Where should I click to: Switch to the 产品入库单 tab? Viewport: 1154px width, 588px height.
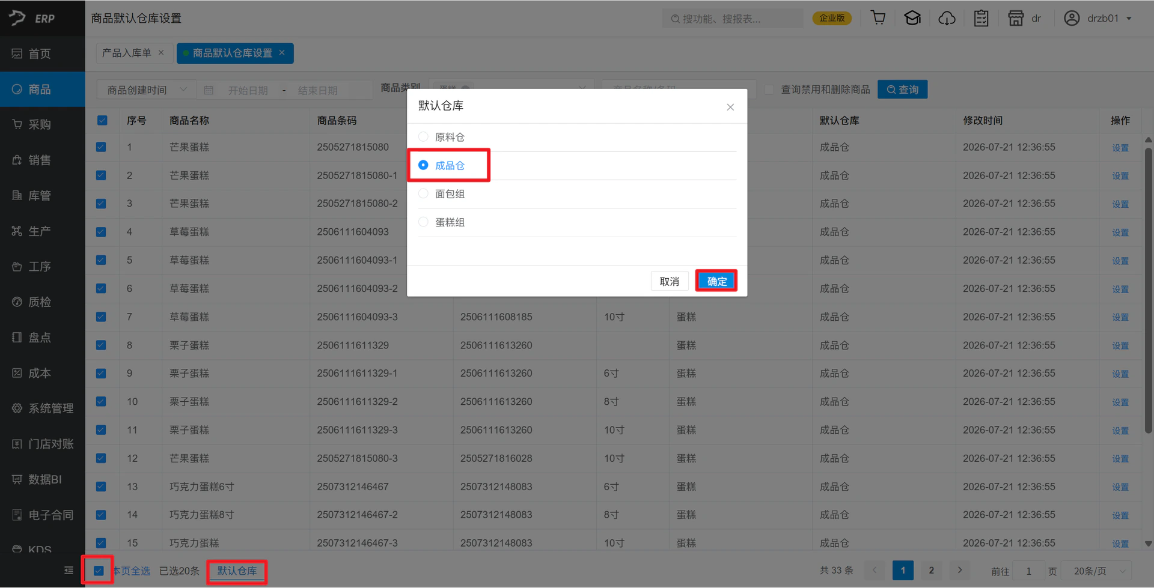127,53
